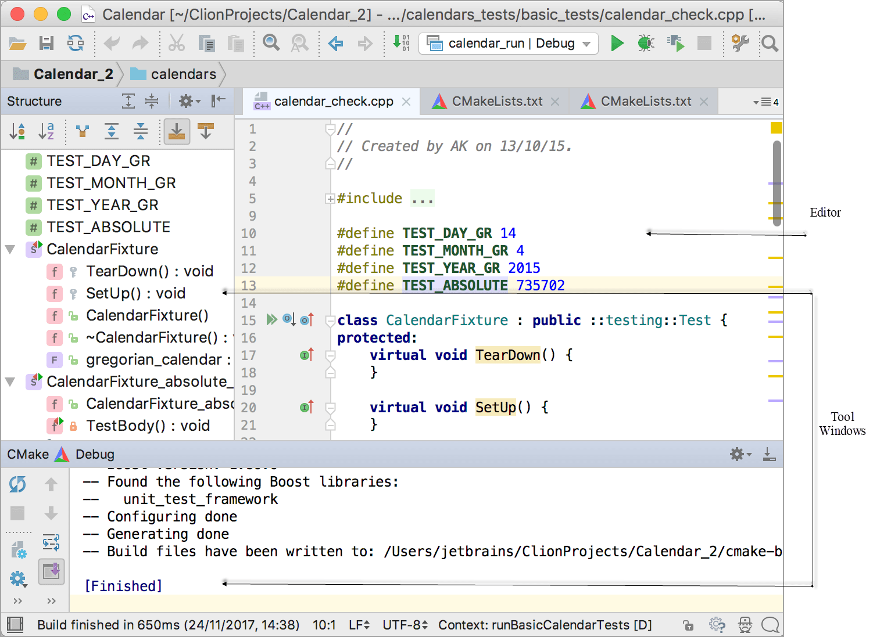
Task: Collapse all in Structure panel header
Action: [152, 101]
